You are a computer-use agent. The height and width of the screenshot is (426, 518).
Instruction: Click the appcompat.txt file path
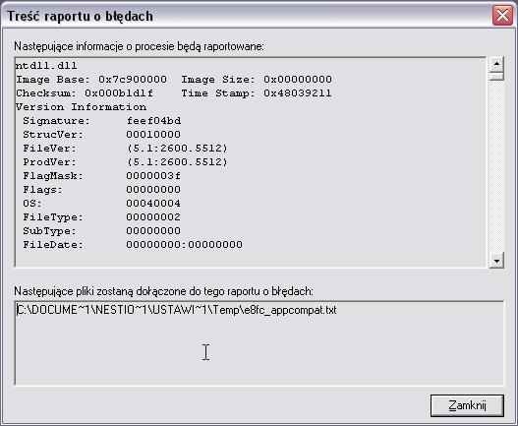(x=176, y=310)
